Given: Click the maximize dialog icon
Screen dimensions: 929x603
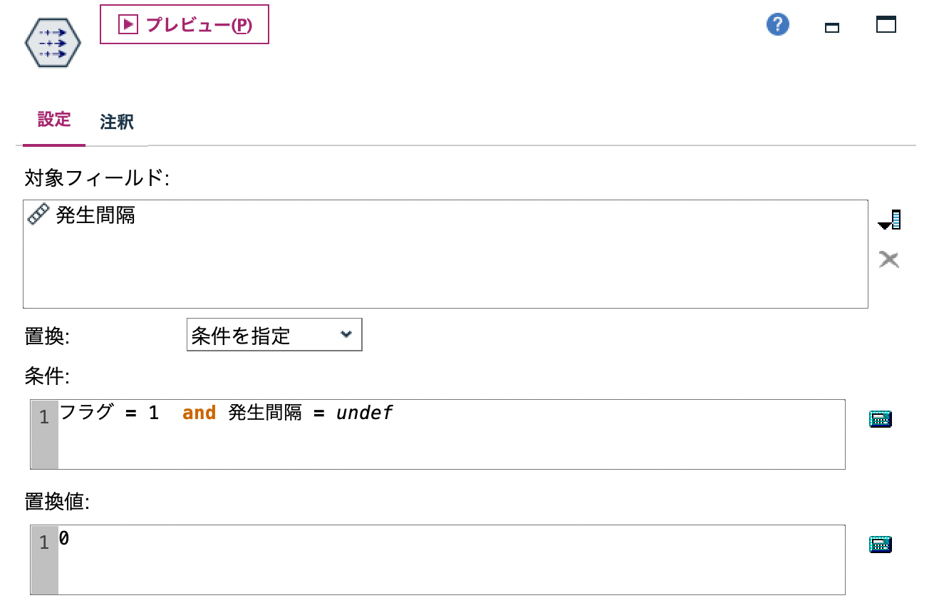Looking at the screenshot, I should tap(887, 24).
